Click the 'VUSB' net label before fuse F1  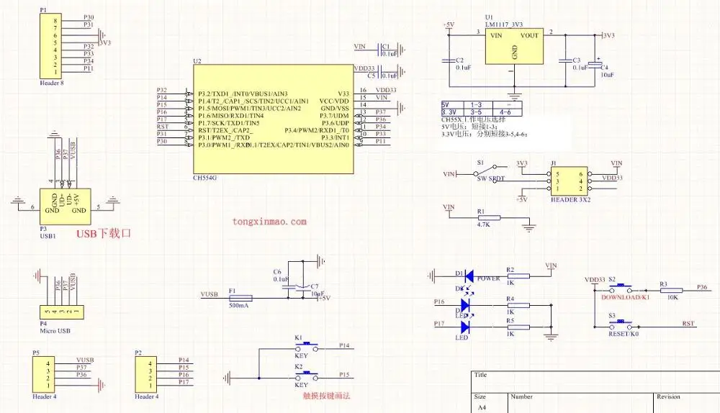[210, 294]
